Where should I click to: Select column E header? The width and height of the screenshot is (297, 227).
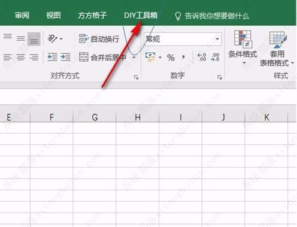coord(15,117)
